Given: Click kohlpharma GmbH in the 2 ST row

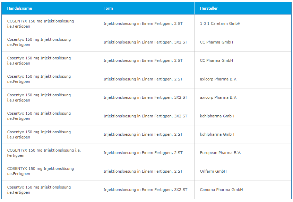Looking at the screenshot, I should (x=217, y=135).
